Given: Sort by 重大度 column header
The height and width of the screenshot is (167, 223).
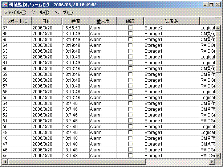Looking at the screenshot, I should pyautogui.click(x=103, y=21).
